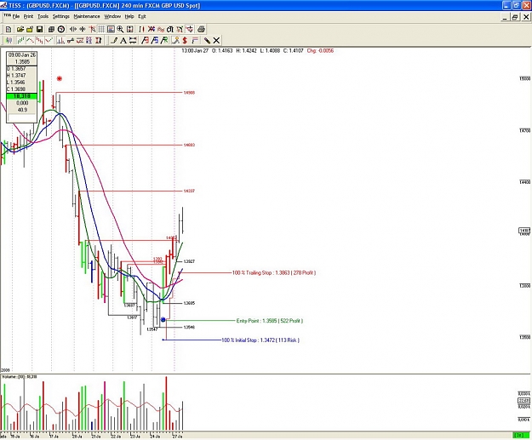Viewport: 532px width, 440px height.
Task: Click the red star marker above chart
Action: pos(60,78)
